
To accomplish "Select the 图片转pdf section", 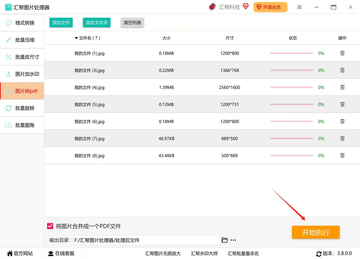I will point(22,91).
